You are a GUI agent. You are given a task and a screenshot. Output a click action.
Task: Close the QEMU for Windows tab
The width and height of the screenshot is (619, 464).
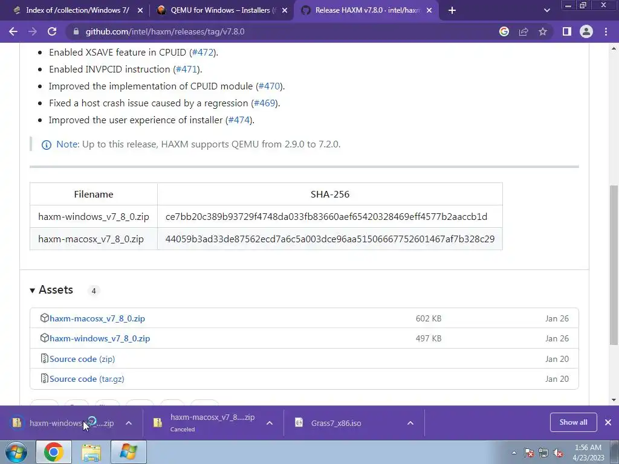(x=285, y=11)
